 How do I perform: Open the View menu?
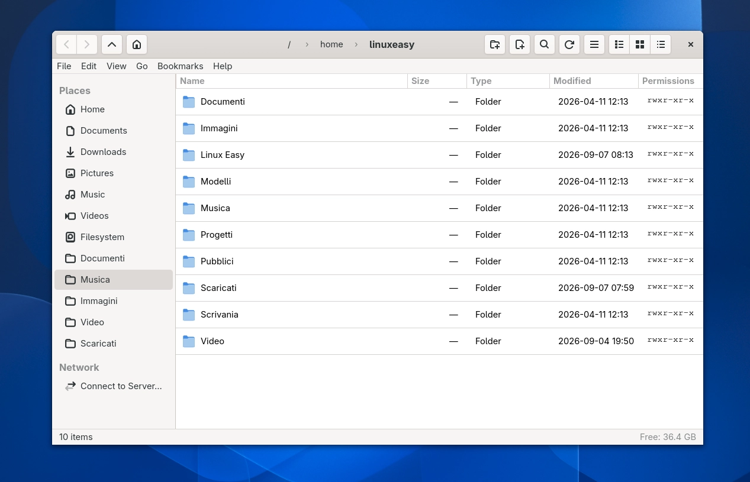117,66
